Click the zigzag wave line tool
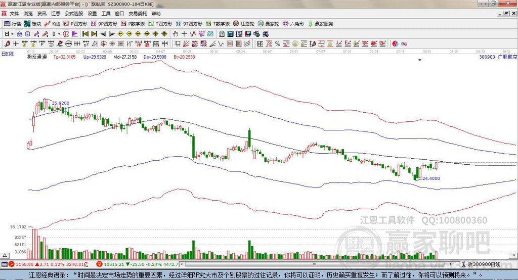Viewport: 518px width, 280px height. (x=221, y=44)
